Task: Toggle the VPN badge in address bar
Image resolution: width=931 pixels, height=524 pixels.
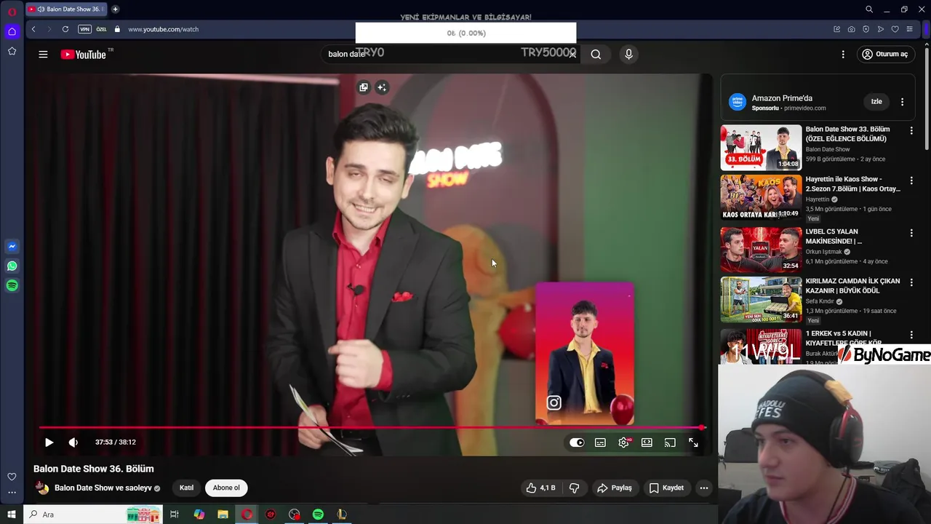Action: pyautogui.click(x=84, y=29)
